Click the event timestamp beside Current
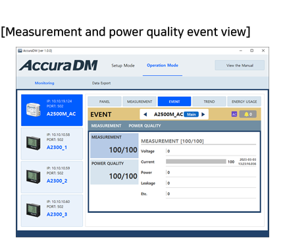Viewport: 285px width, 238px height. 247,162
